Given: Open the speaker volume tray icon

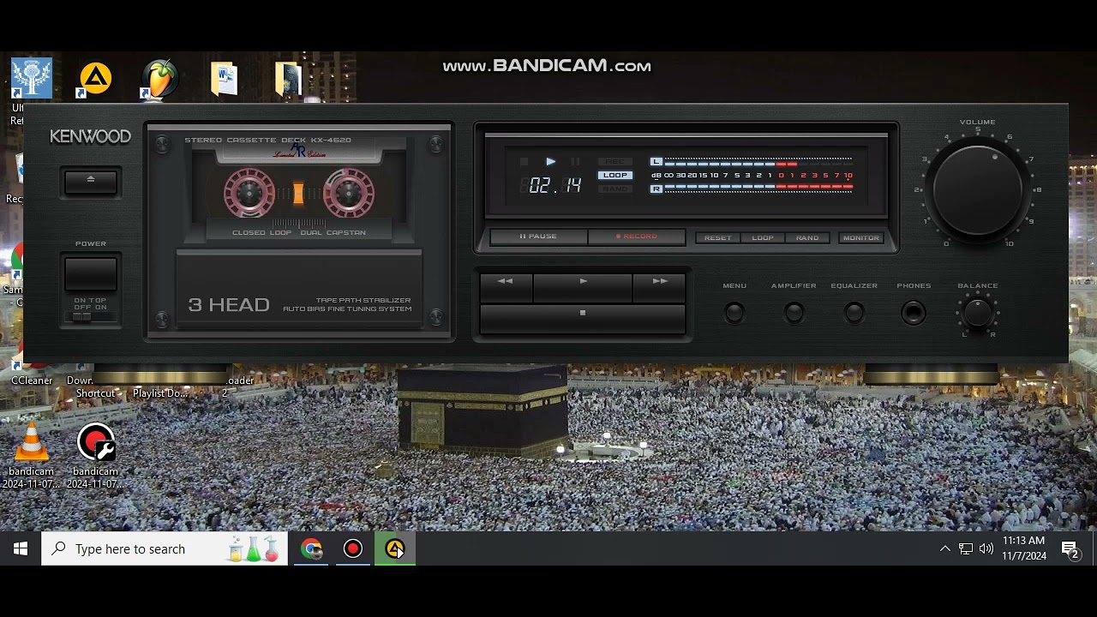Looking at the screenshot, I should click(x=986, y=548).
